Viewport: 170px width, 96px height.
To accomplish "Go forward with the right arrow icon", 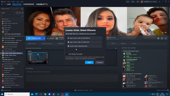I will 5,4.
